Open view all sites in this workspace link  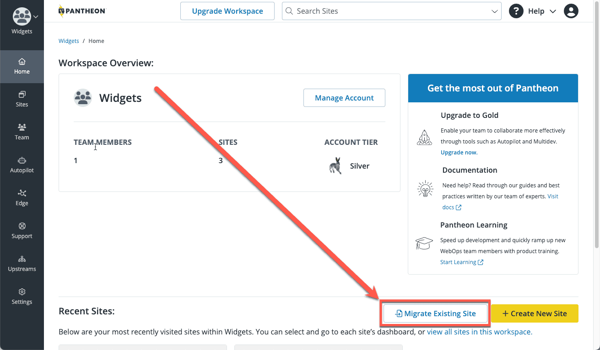tap(479, 332)
